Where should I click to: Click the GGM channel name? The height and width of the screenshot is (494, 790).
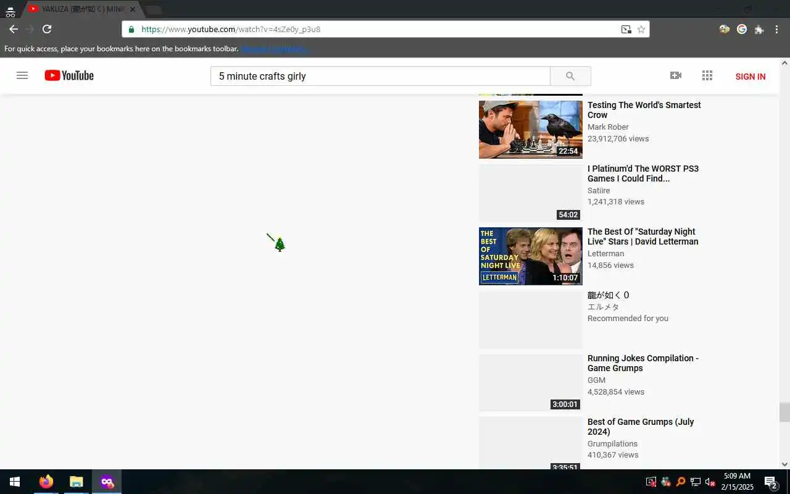click(x=596, y=380)
